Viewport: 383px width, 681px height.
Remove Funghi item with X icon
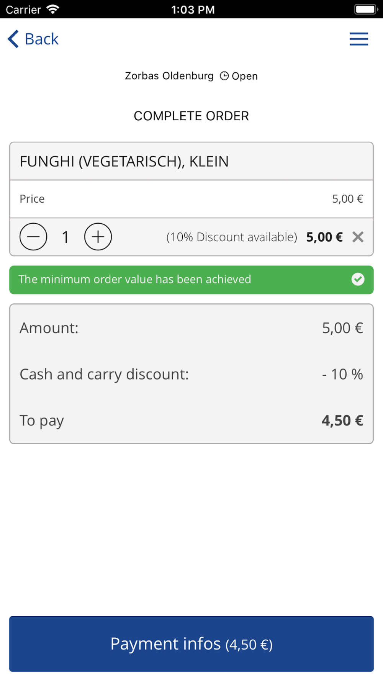point(358,237)
